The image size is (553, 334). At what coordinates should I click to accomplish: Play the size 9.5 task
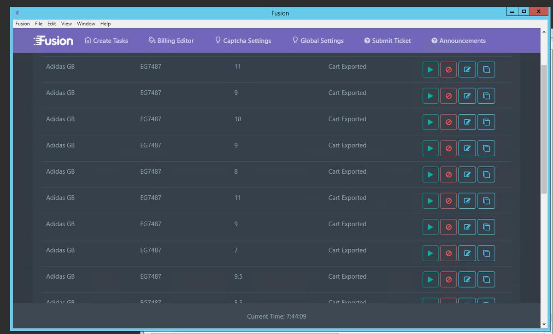[x=430, y=280]
